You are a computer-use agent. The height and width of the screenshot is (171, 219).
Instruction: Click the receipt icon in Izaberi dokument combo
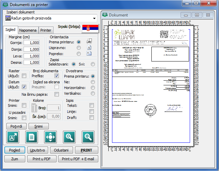click(8, 18)
